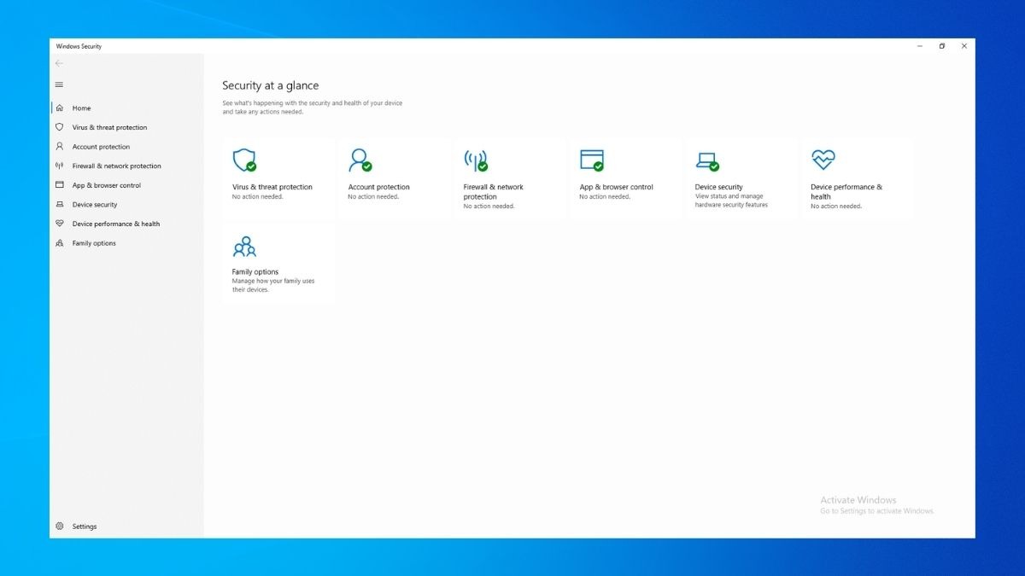The width and height of the screenshot is (1025, 576).
Task: Click the large shield icon on Virus & threat protection card
Action: 244,160
